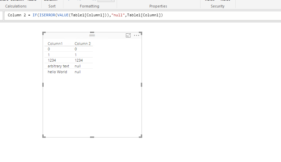Viewport: 281px width, 162px height.
Task: Select the 1234 cell in Column 2
Action: [79, 61]
